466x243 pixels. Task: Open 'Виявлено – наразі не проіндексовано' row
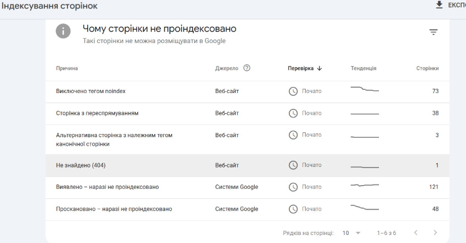point(107,187)
